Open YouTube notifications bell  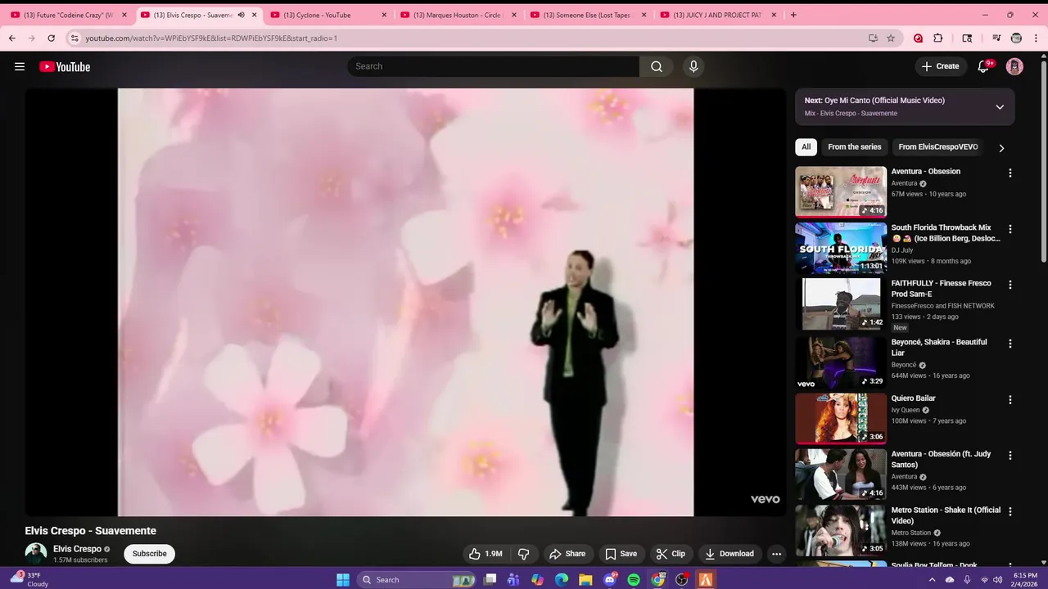[983, 66]
